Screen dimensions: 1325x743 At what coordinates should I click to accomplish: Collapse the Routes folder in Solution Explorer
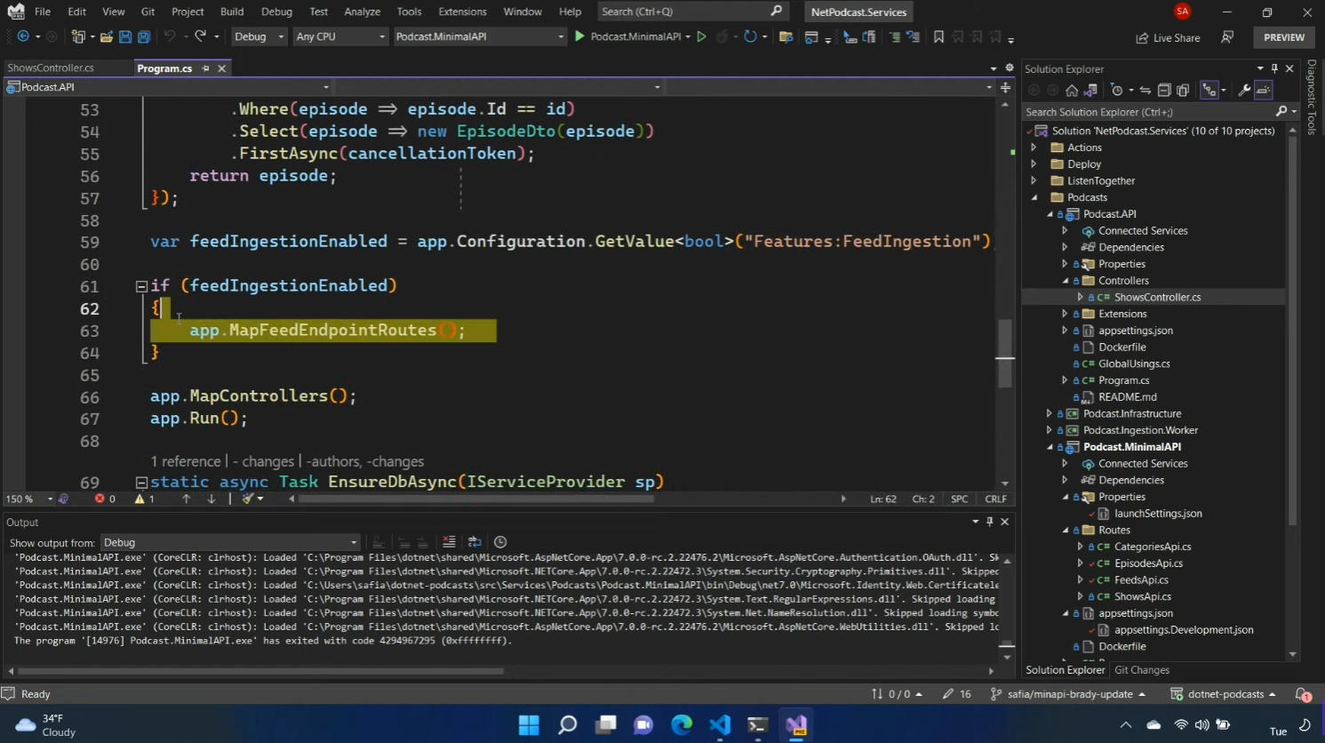click(x=1066, y=531)
